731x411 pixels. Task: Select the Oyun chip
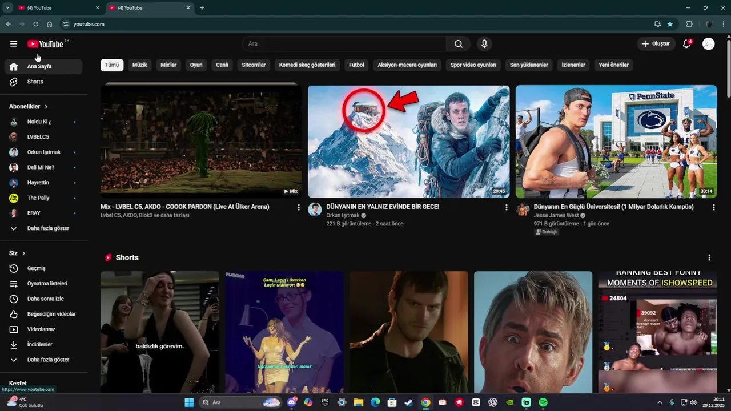pos(196,65)
